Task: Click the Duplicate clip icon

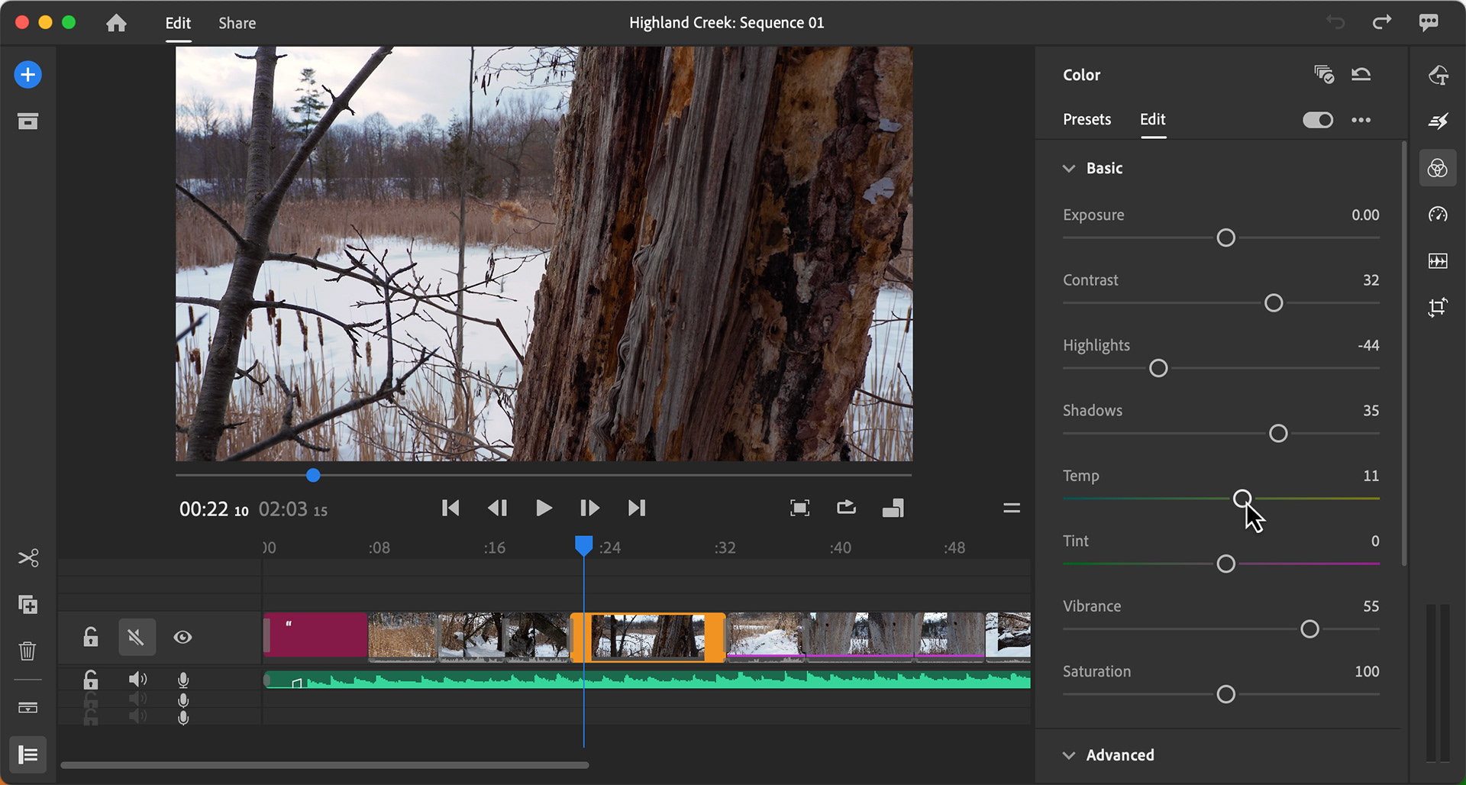Action: click(27, 605)
